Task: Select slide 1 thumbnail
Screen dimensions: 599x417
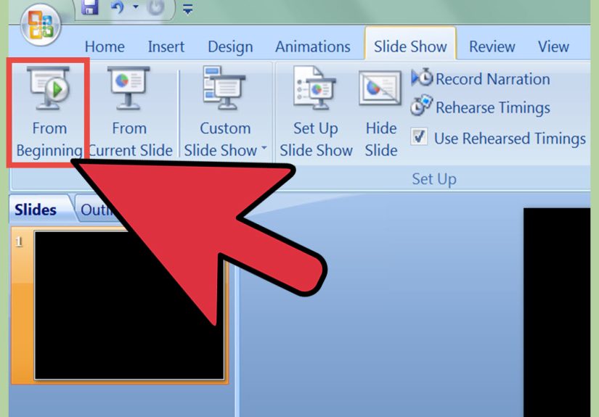Action: tap(129, 305)
